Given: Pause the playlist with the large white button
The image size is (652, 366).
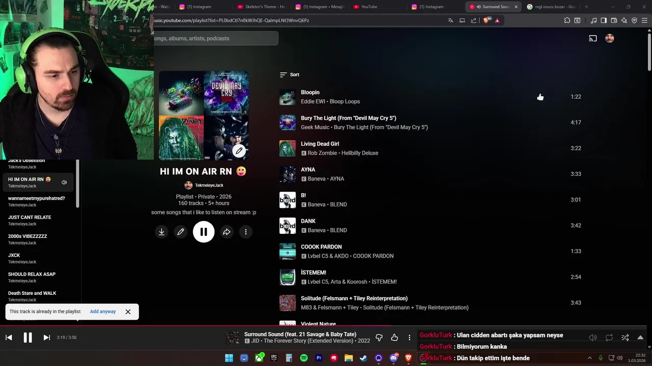Looking at the screenshot, I should coord(204,232).
